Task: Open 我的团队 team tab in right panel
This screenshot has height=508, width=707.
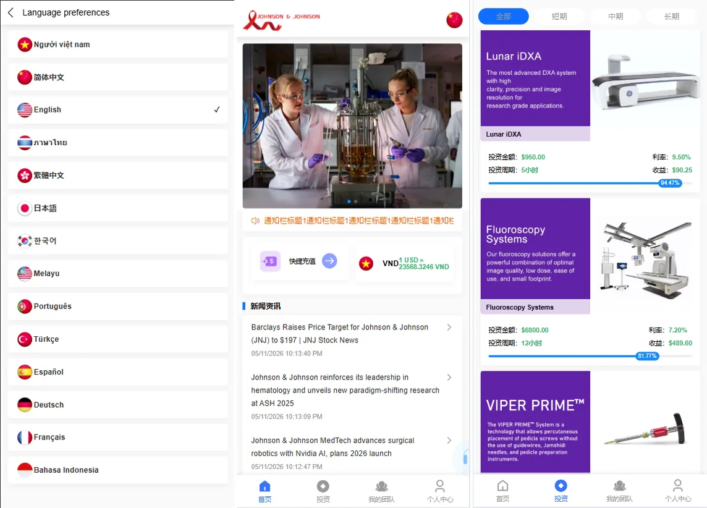Action: click(619, 491)
